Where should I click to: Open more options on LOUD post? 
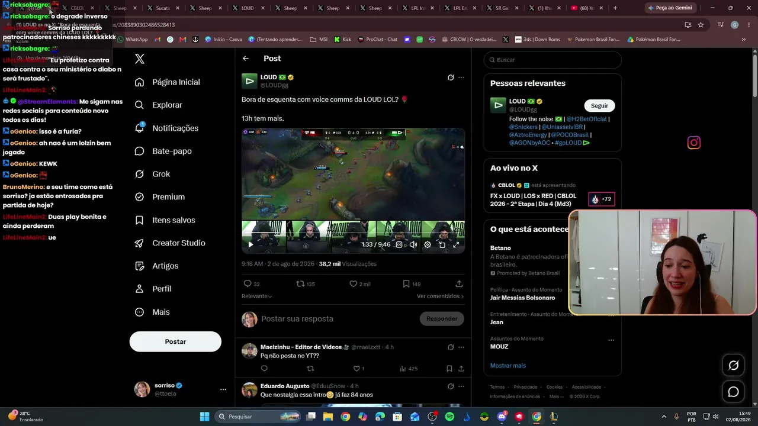pos(461,78)
